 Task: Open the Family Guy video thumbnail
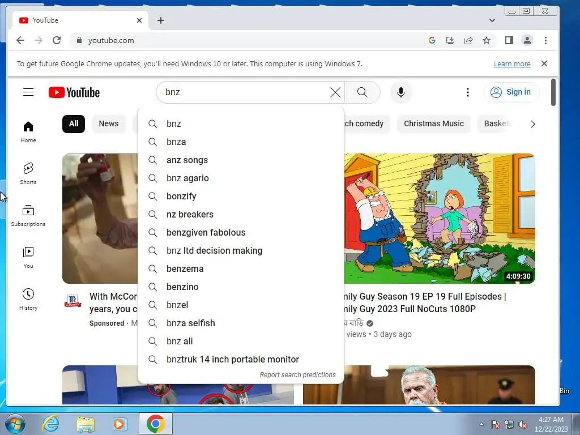pyautogui.click(x=440, y=219)
